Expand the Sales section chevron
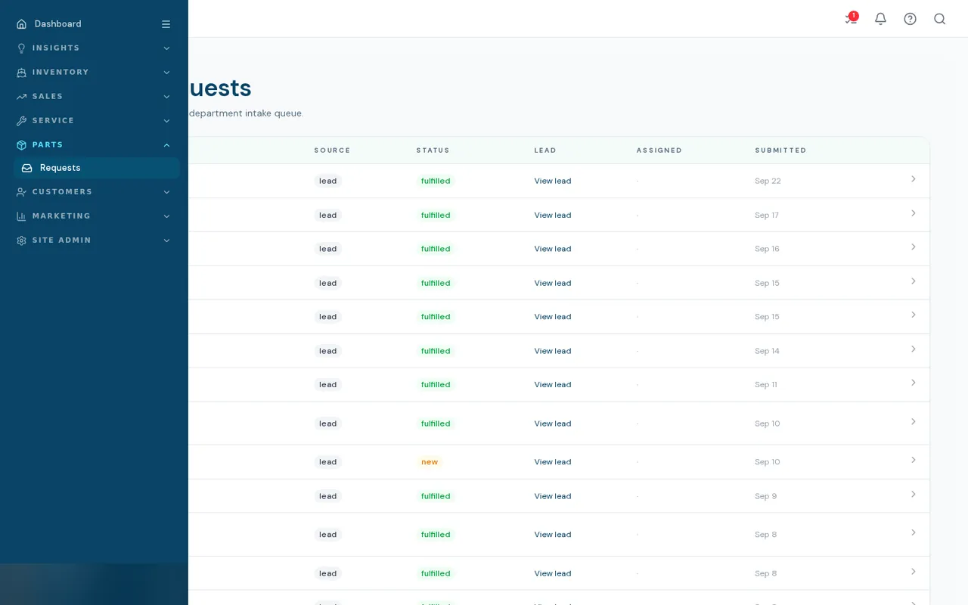Viewport: 968px width, 605px height. [x=166, y=97]
